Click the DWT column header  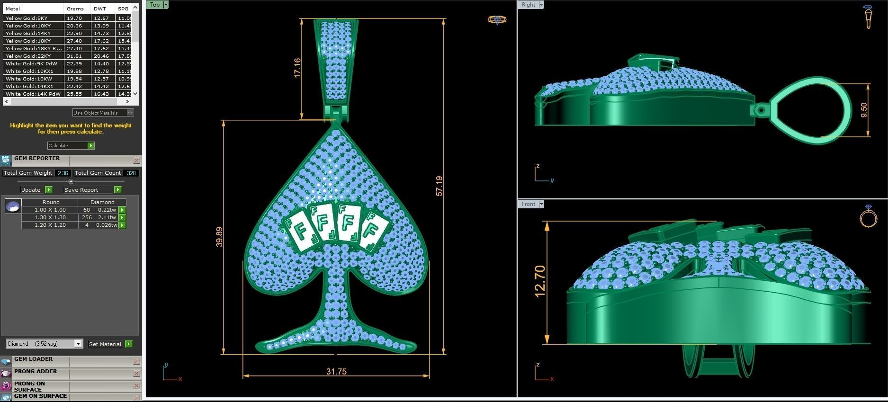(x=103, y=9)
